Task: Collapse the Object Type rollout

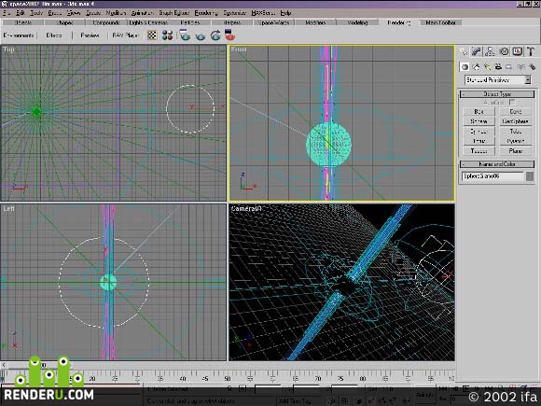Action: pyautogui.click(x=497, y=94)
